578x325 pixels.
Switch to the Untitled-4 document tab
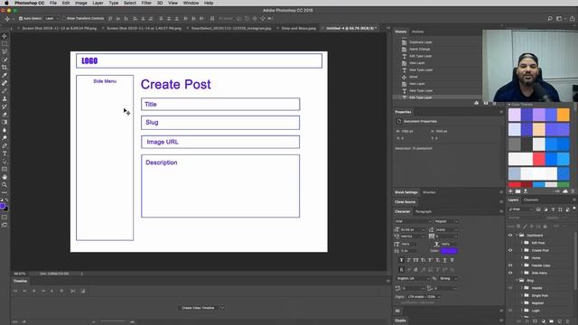(350, 28)
